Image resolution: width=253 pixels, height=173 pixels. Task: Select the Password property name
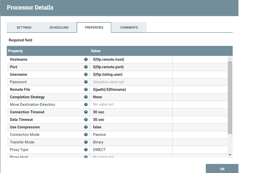click(18, 82)
